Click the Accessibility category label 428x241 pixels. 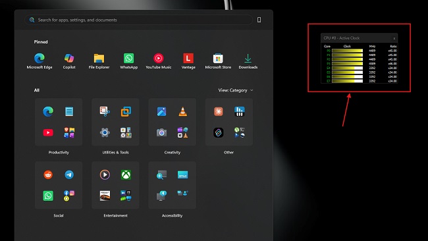pyautogui.click(x=172, y=215)
